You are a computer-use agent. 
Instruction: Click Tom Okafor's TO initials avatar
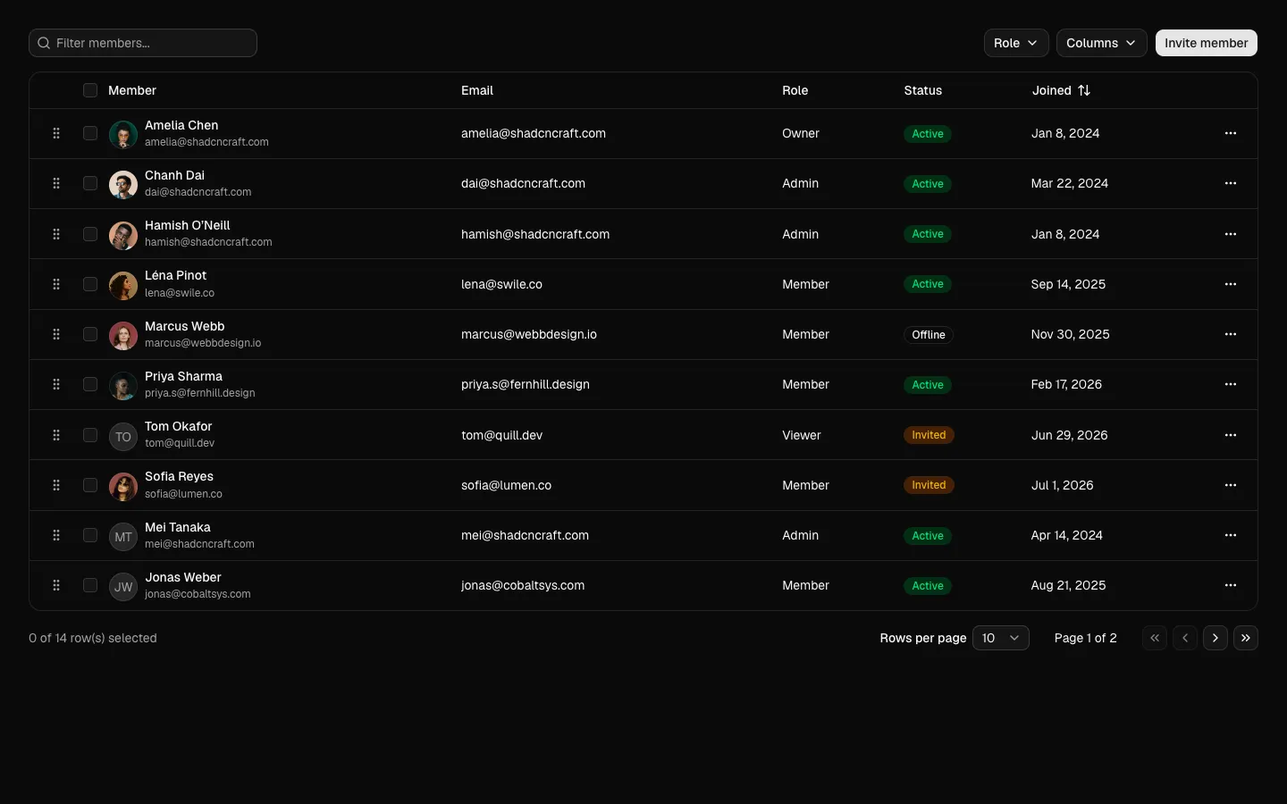point(123,436)
